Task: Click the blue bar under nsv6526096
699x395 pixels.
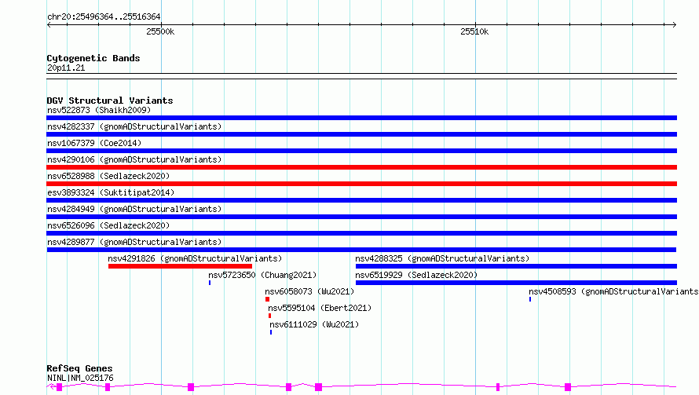Action: point(361,233)
